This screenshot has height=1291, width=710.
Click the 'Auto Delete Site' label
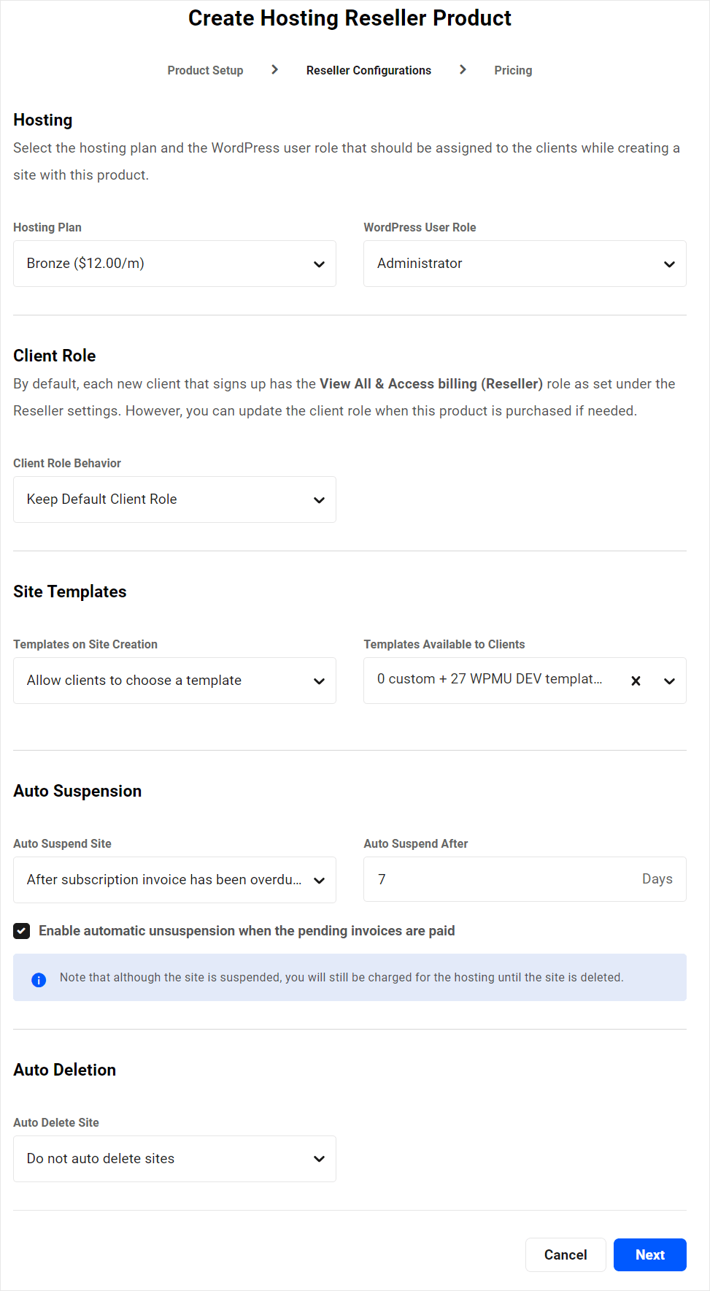(56, 1122)
